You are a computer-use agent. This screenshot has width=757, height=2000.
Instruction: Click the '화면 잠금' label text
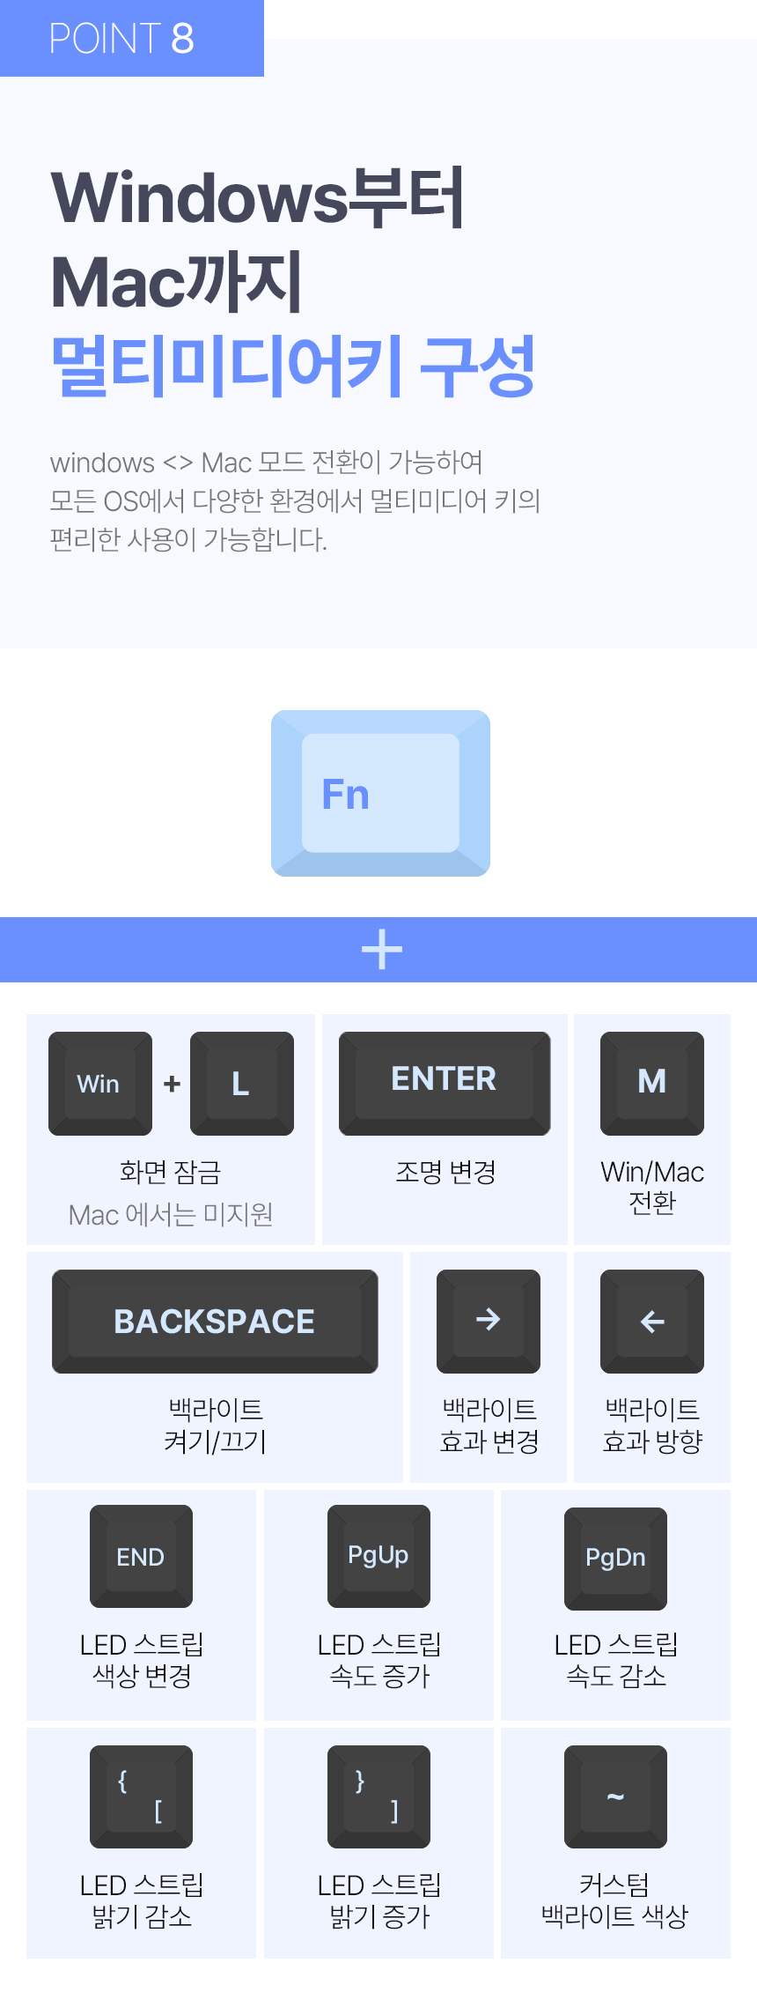coord(170,1172)
